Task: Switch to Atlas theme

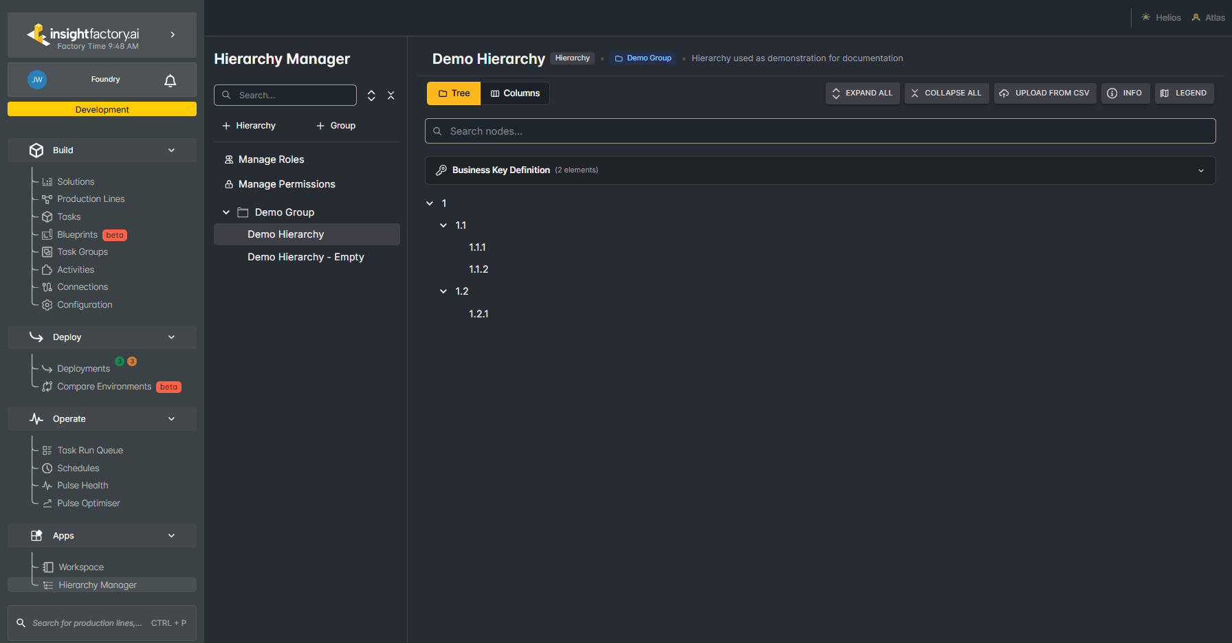Action: [1209, 17]
